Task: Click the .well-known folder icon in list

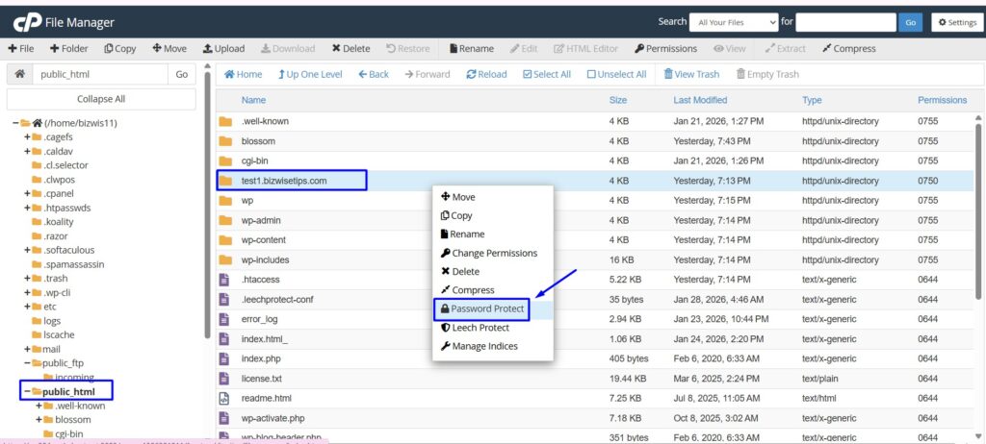Action: pyautogui.click(x=225, y=121)
